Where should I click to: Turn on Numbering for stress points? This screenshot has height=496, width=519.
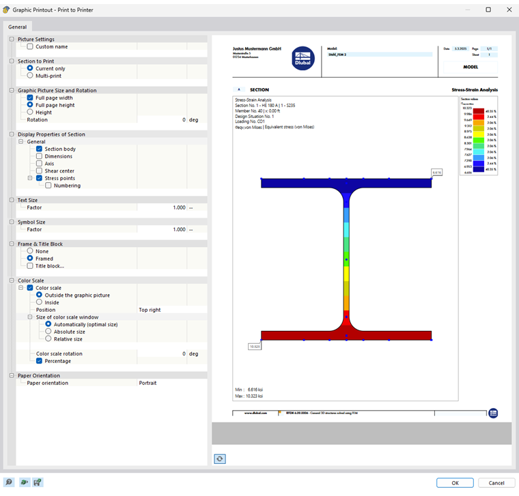[48, 185]
